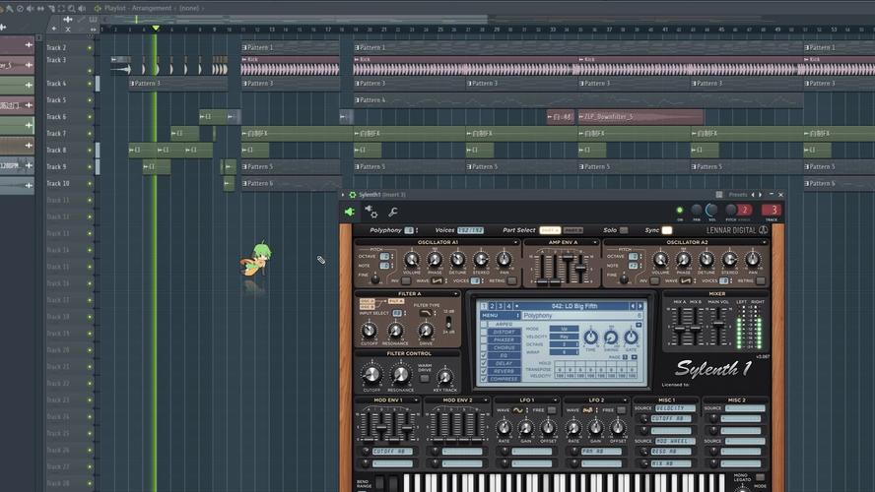875x492 pixels.
Task: Adjust the Oscillator A1 Volume knob
Action: point(412,259)
